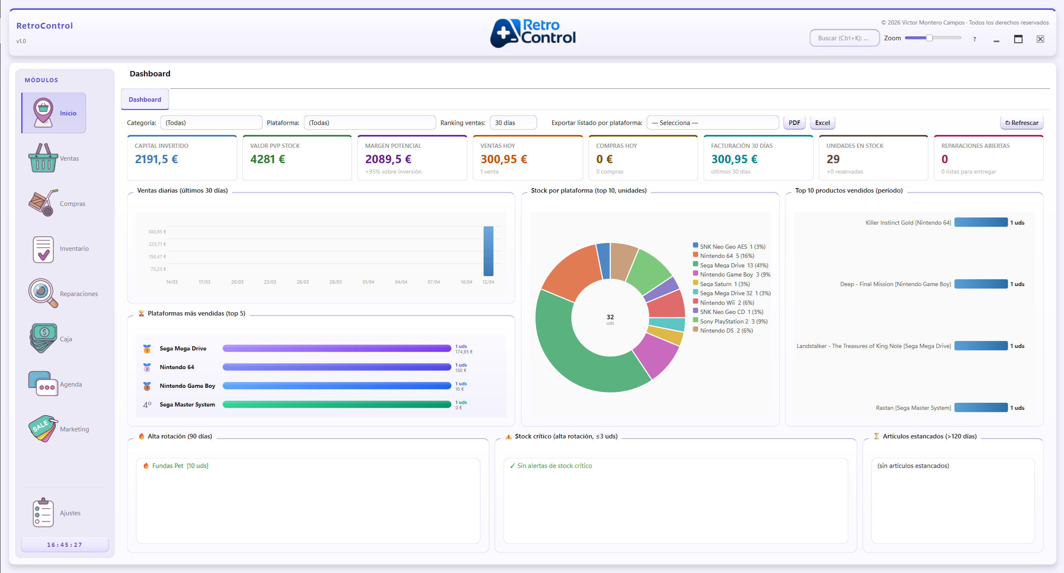The image size is (1064, 573).
Task: Select the Inventario checklist icon
Action: (x=43, y=249)
